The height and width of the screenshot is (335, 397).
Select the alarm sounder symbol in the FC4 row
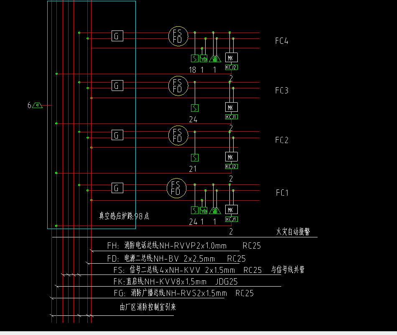[215, 59]
